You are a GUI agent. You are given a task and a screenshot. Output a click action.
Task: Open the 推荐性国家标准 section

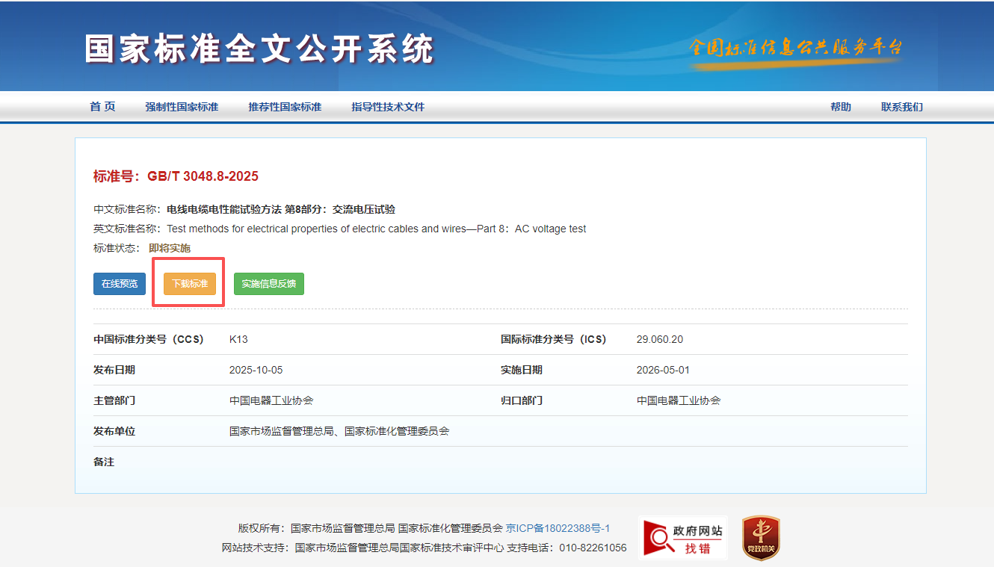[285, 107]
